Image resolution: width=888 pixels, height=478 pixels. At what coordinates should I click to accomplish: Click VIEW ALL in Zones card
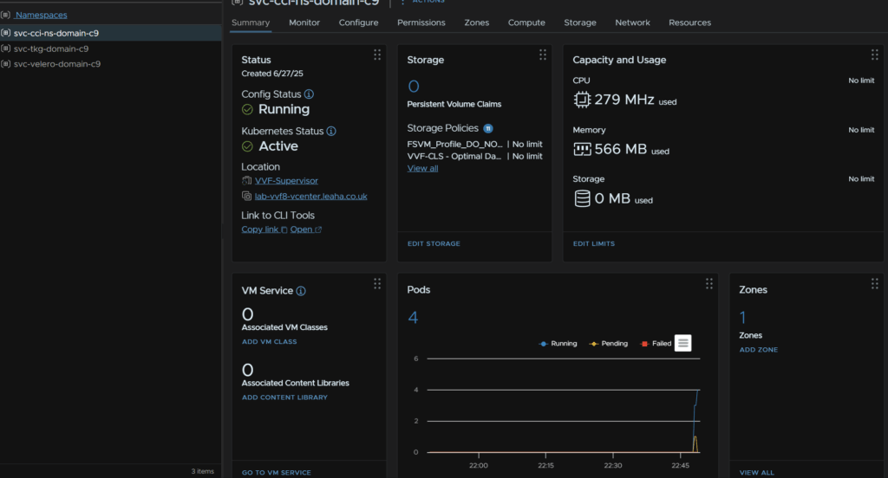[x=756, y=472]
